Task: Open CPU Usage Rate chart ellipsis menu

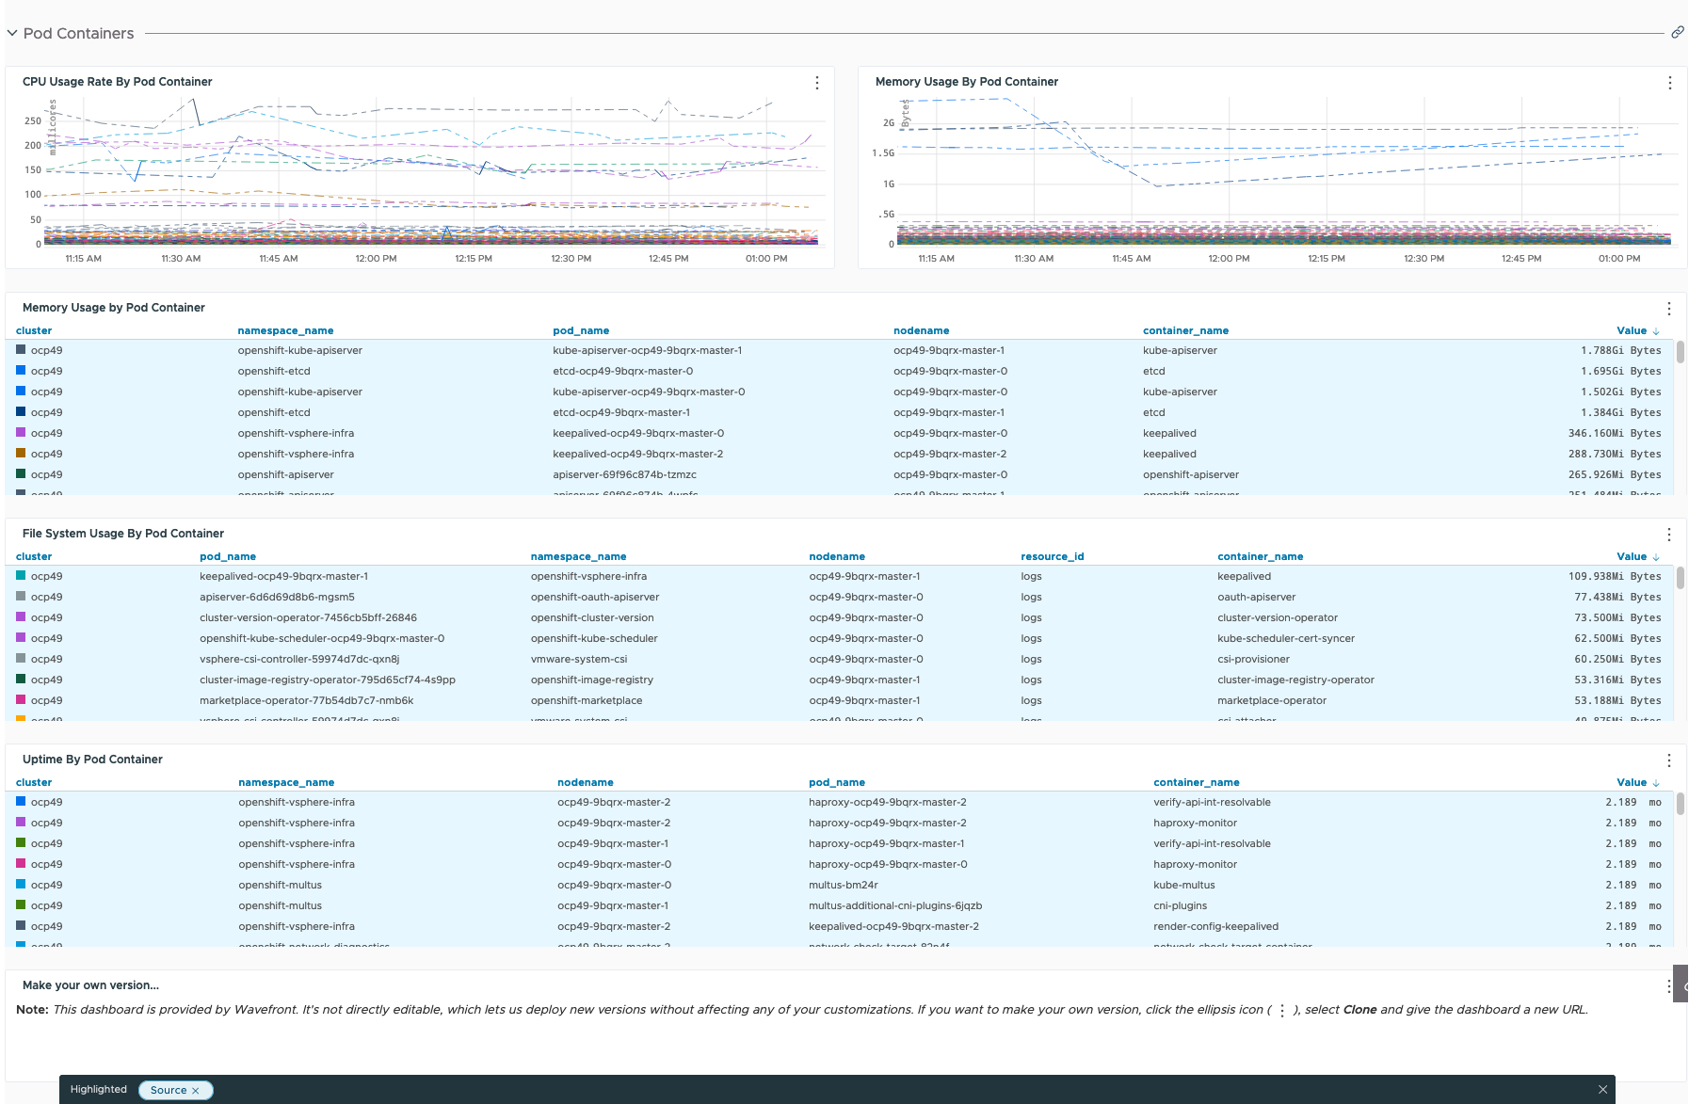Action: 817,83
